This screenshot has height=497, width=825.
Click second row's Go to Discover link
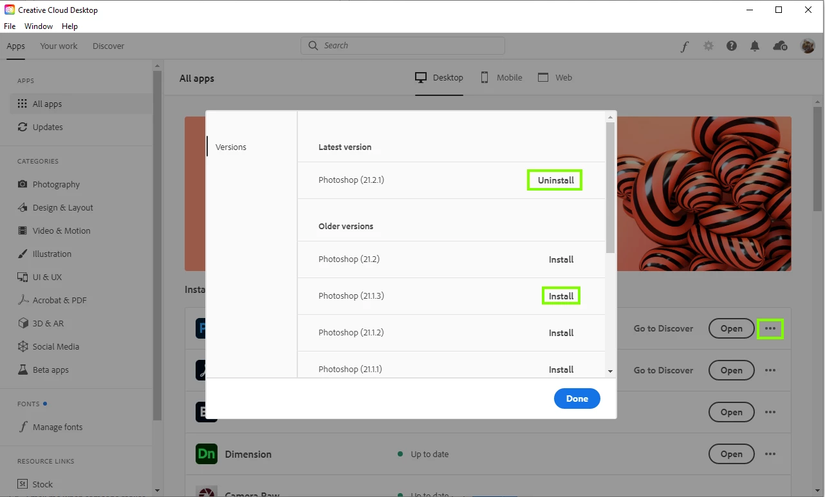pos(663,370)
